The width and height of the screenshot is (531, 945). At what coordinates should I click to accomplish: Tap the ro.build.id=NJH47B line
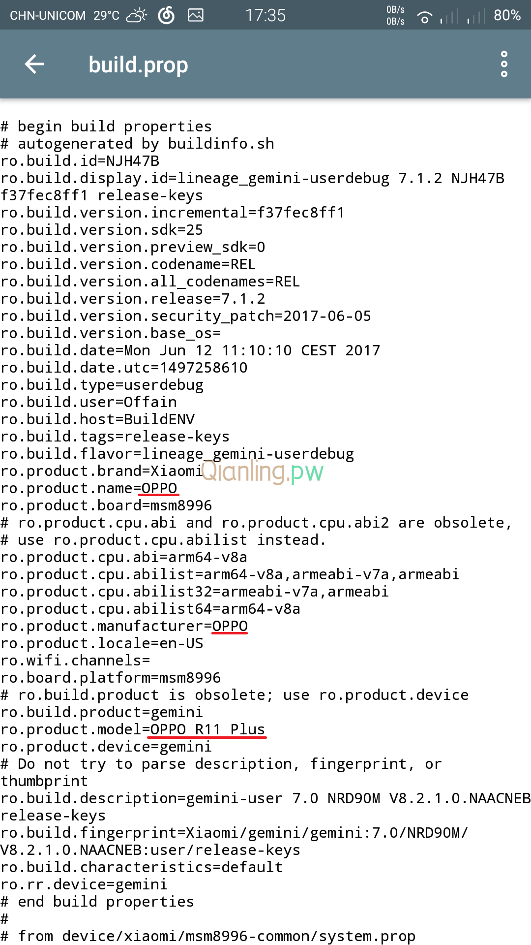80,161
